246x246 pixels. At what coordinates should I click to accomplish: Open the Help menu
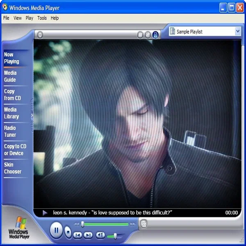(x=55, y=18)
